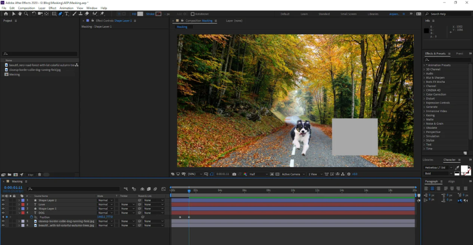Toggle visibility of the DOG layer
Image resolution: width=473 pixels, height=245 pixels.
(x=3, y=213)
